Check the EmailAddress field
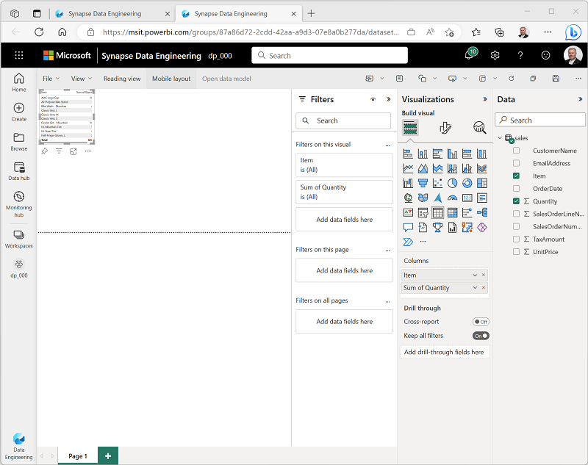Screen dimensions: 588x465 coord(517,163)
